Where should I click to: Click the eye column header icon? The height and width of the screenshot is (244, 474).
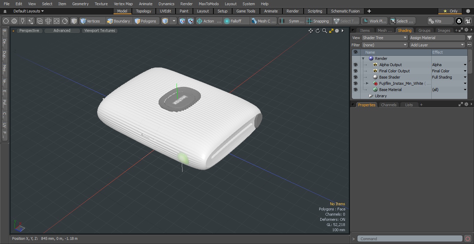point(355,52)
